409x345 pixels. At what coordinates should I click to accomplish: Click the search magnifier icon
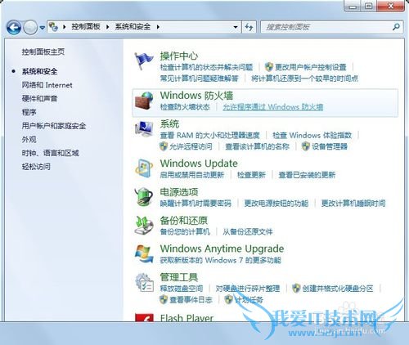coord(396,27)
